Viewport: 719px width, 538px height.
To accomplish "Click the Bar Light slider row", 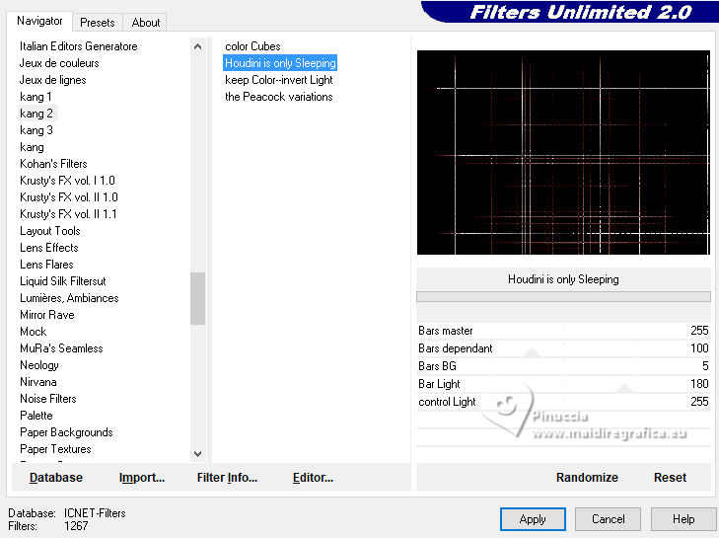I will 563,384.
